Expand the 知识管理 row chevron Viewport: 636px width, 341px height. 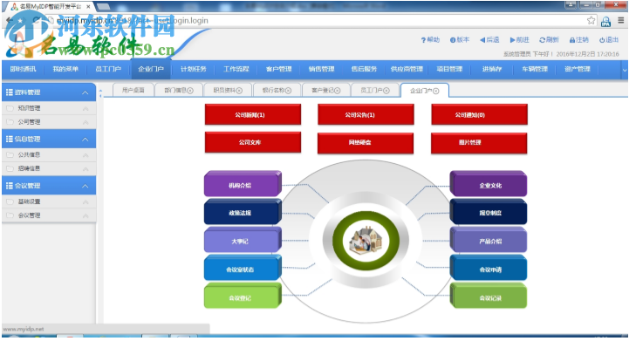[85, 108]
